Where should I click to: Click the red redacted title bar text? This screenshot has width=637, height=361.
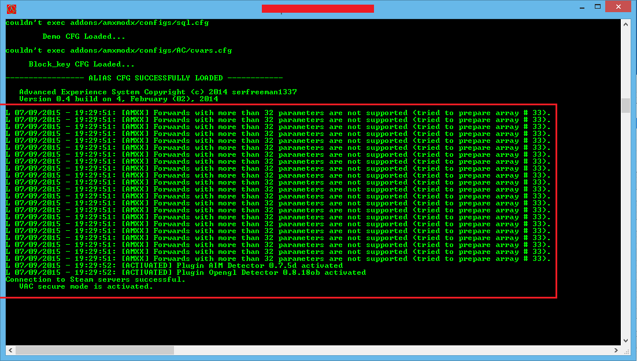coord(318,9)
